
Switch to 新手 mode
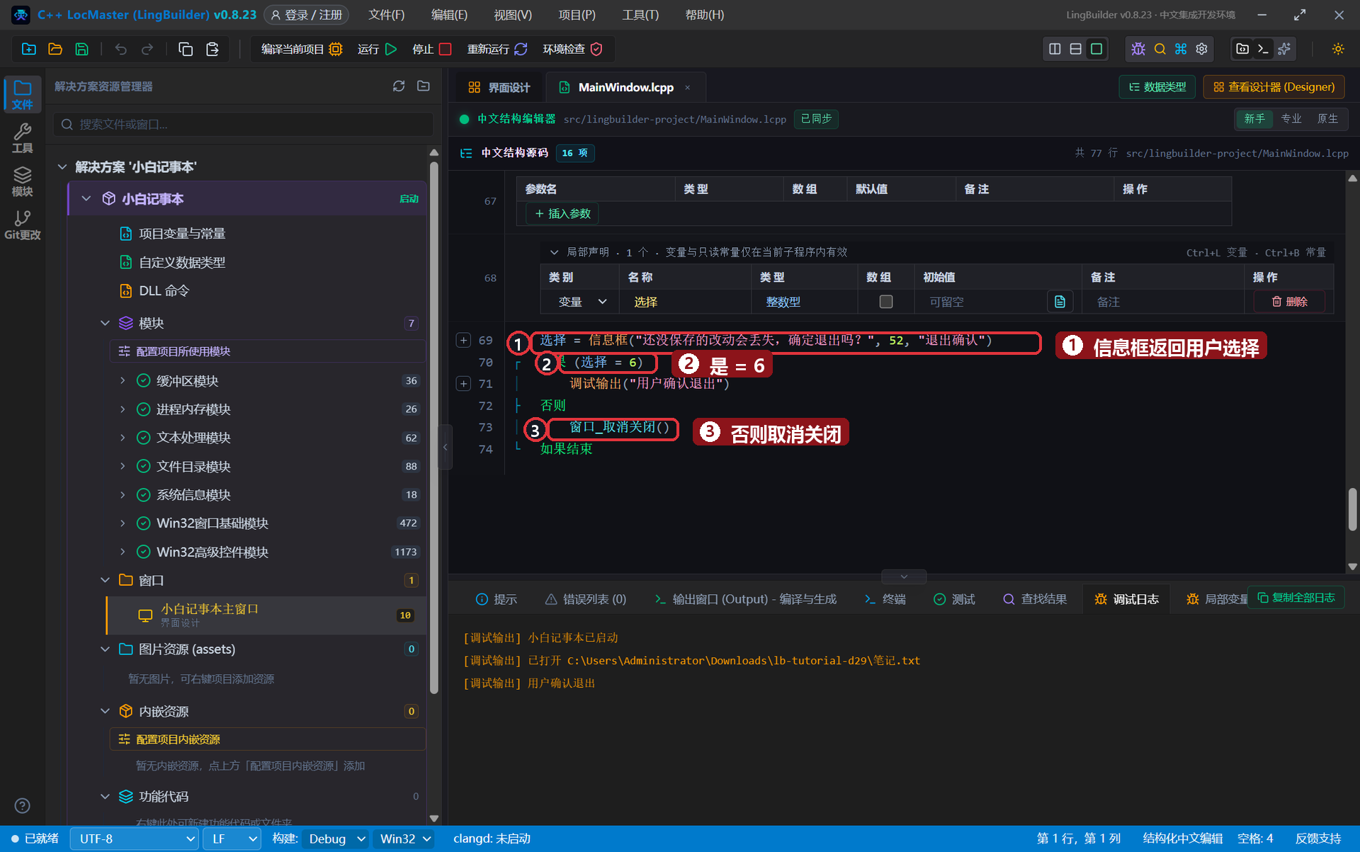tap(1254, 119)
